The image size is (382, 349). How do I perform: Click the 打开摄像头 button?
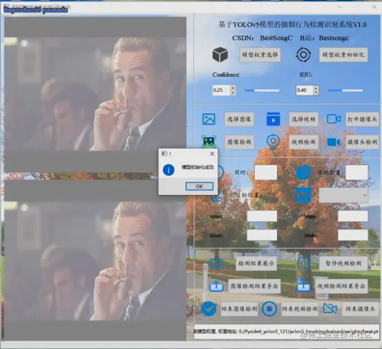[x=362, y=119]
